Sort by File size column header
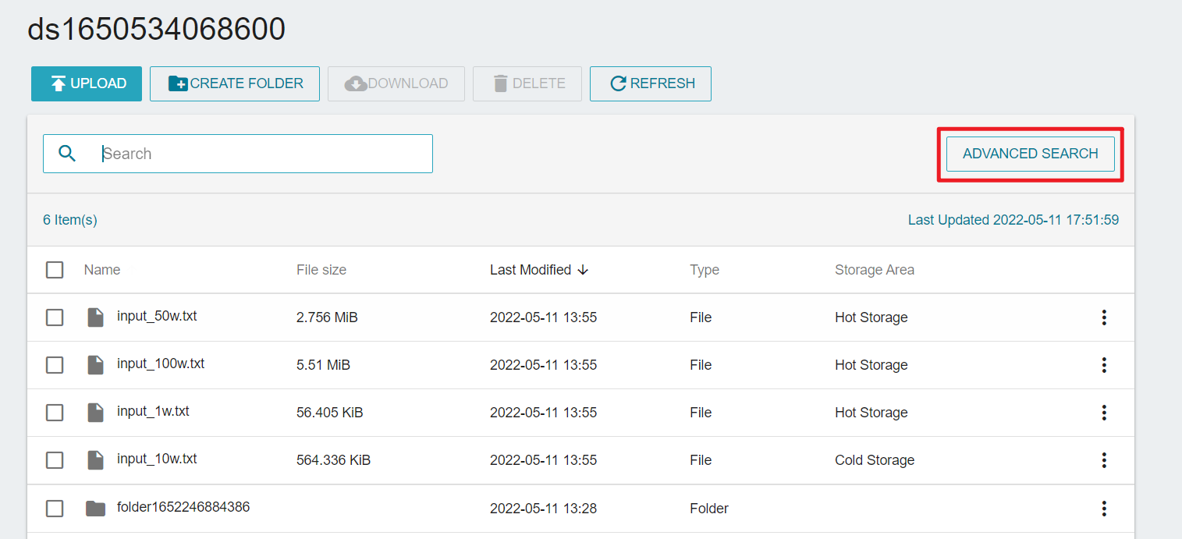The height and width of the screenshot is (539, 1182). pyautogui.click(x=321, y=270)
